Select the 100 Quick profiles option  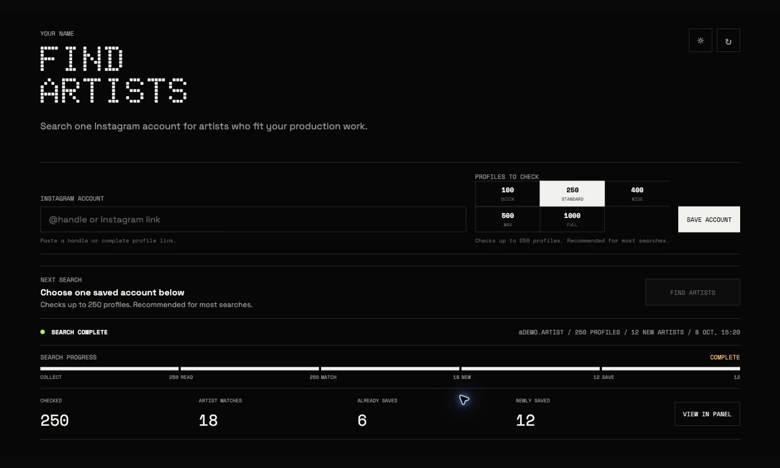click(x=507, y=194)
